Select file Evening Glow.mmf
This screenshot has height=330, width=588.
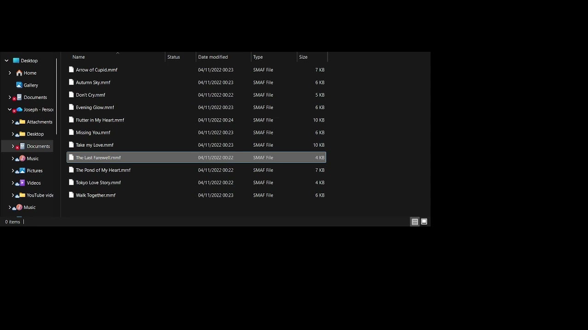click(95, 107)
